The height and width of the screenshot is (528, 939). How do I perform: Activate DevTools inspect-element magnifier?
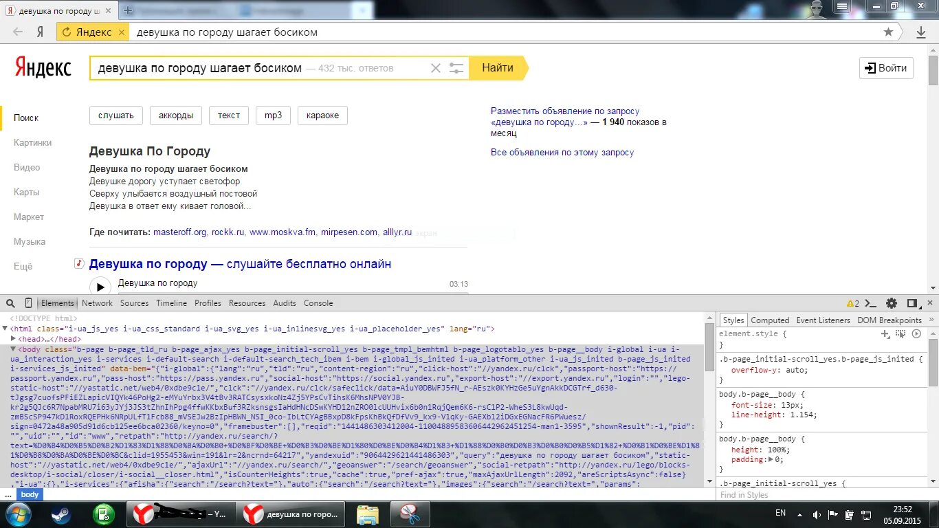pyautogui.click(x=11, y=303)
